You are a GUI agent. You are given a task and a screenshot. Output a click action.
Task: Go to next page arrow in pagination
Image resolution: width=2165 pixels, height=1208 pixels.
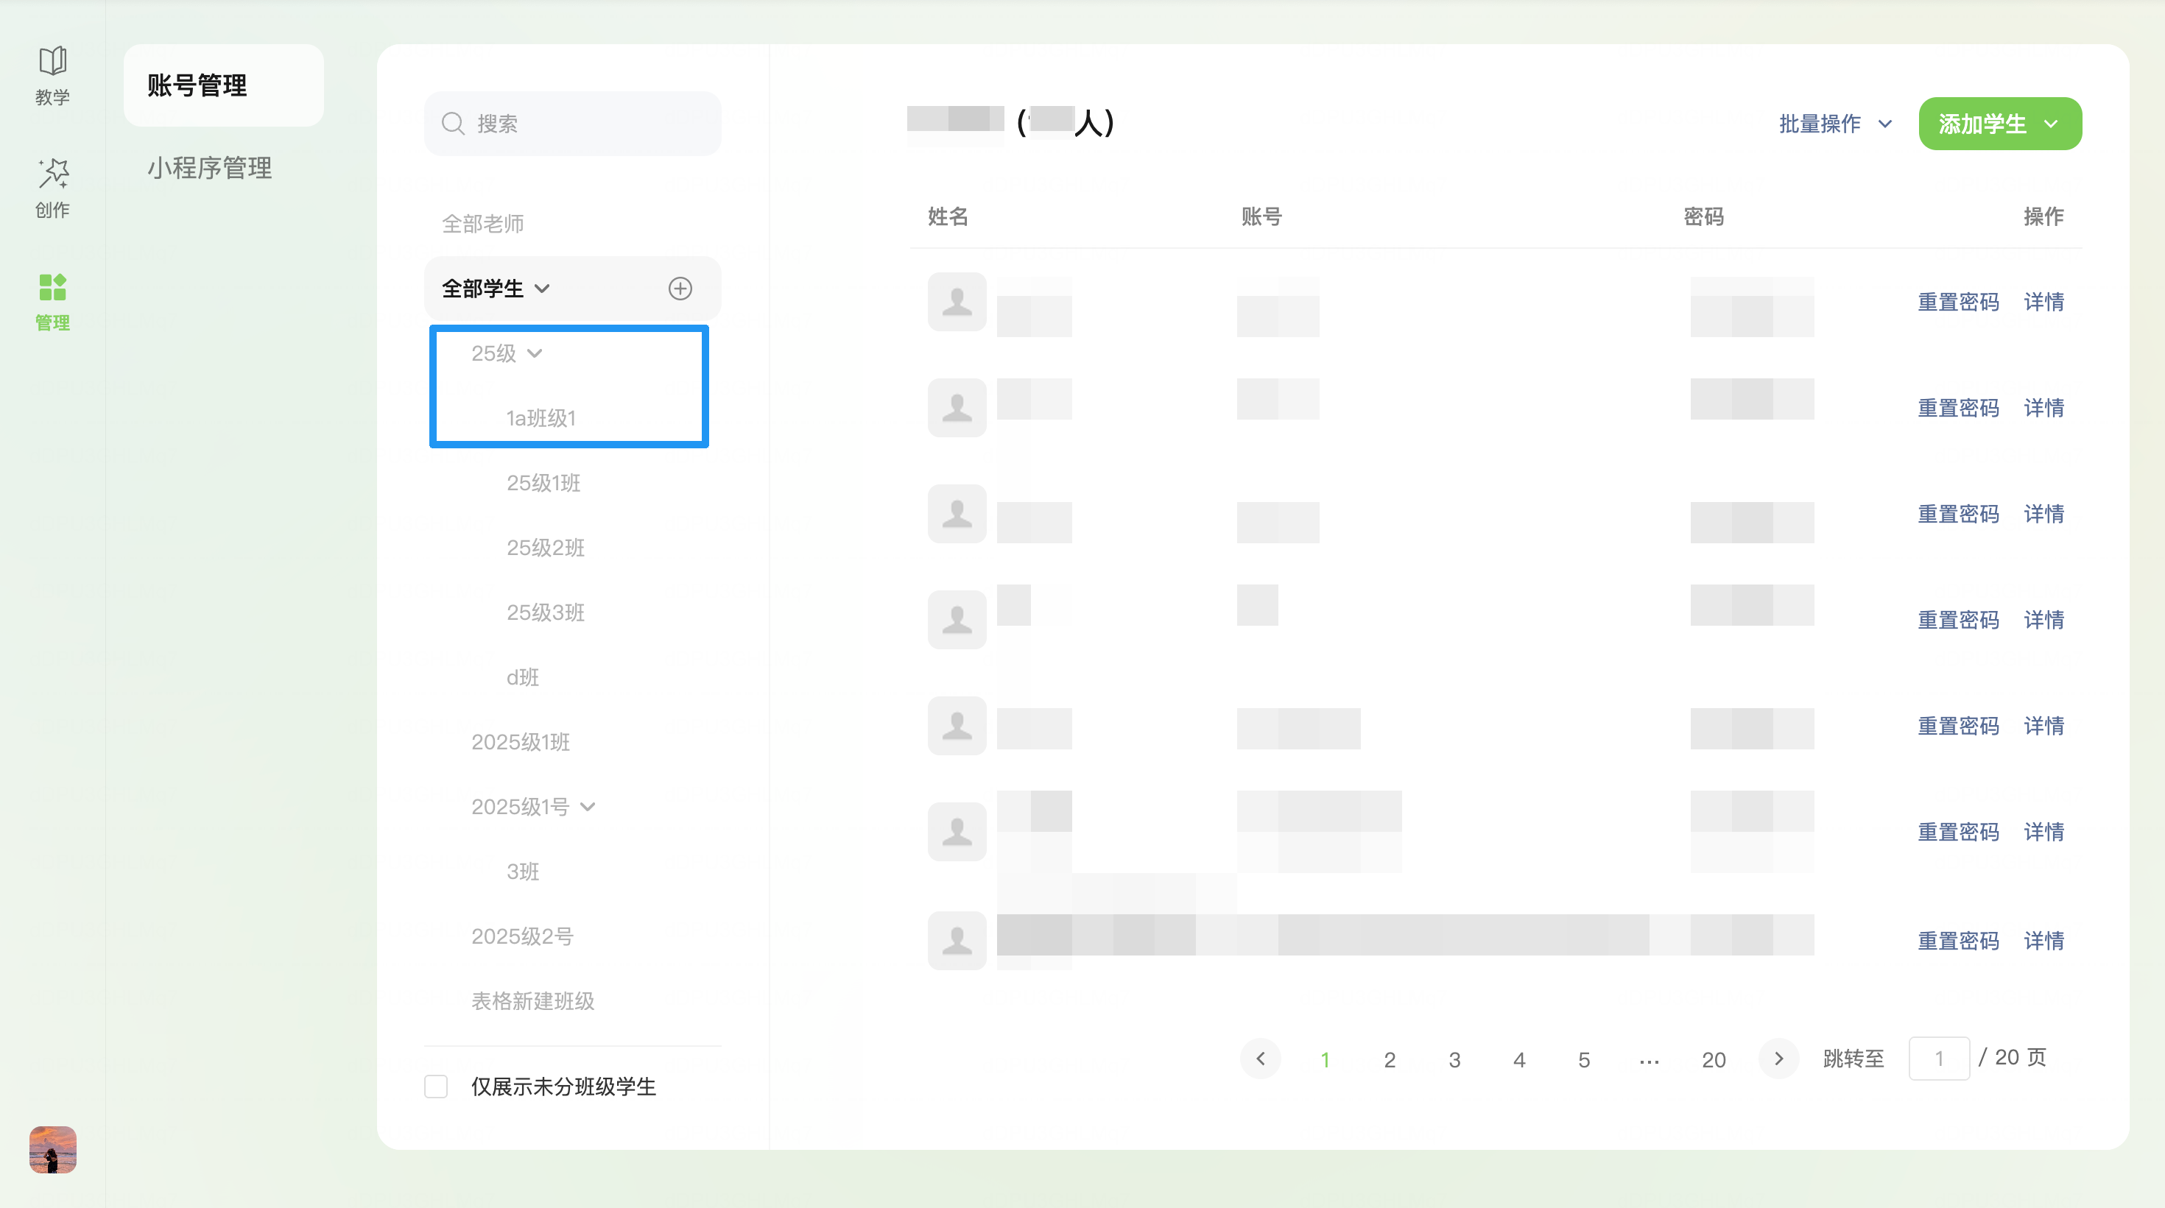point(1778,1059)
